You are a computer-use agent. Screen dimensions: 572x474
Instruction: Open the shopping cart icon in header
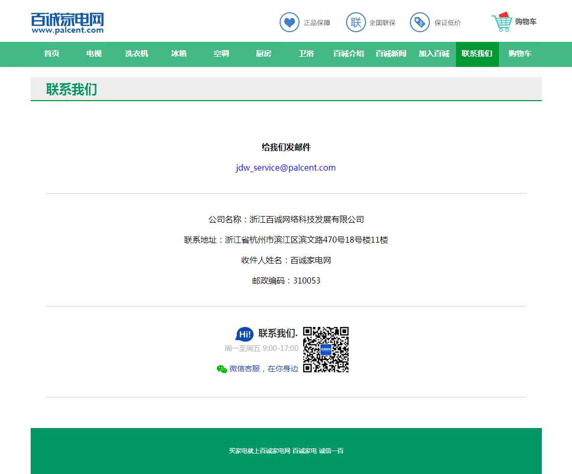502,22
